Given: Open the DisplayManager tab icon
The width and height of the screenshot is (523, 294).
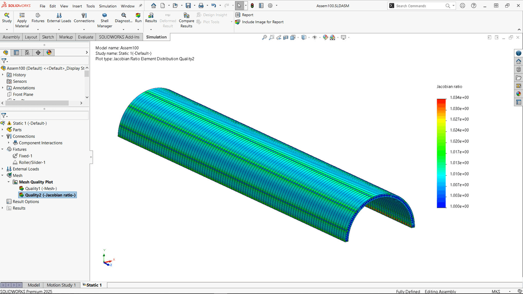Looking at the screenshot, I should click(x=49, y=52).
